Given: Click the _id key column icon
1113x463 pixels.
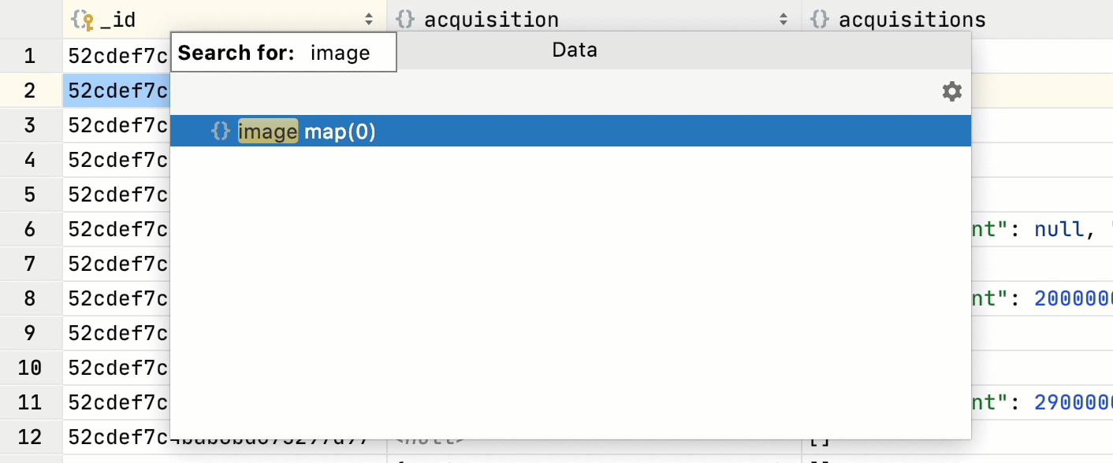Looking at the screenshot, I should click(x=82, y=20).
